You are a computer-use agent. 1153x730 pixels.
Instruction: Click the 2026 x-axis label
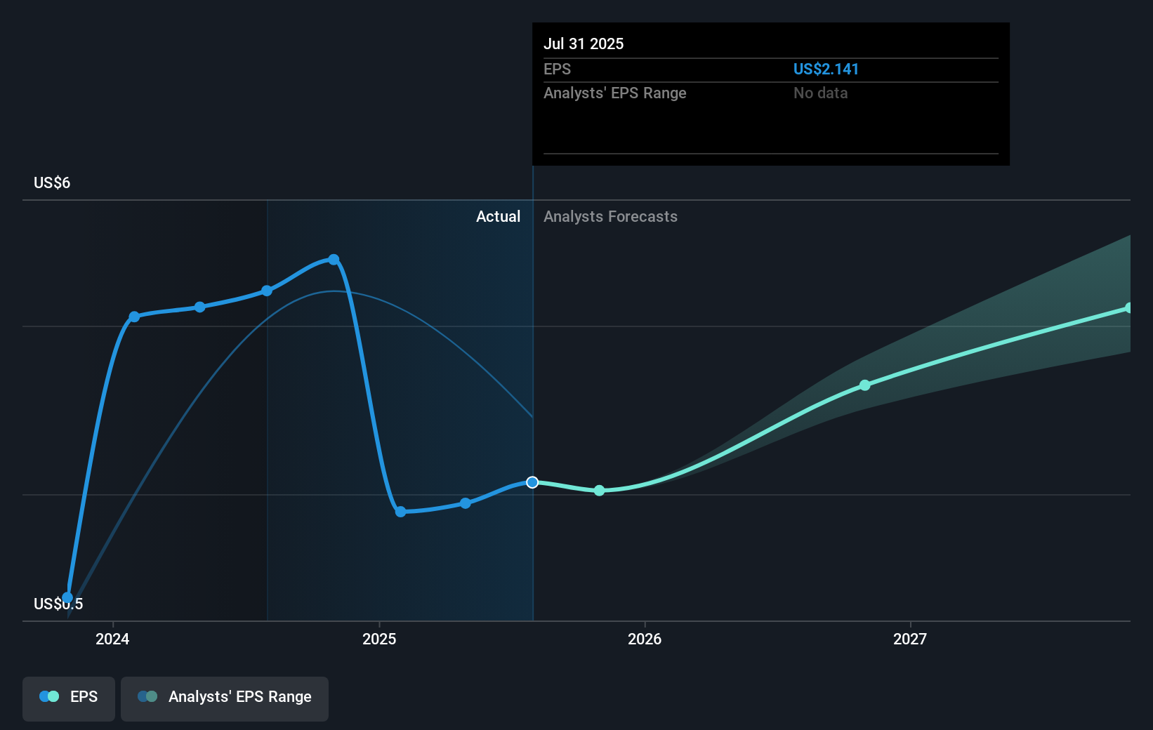pyautogui.click(x=645, y=639)
